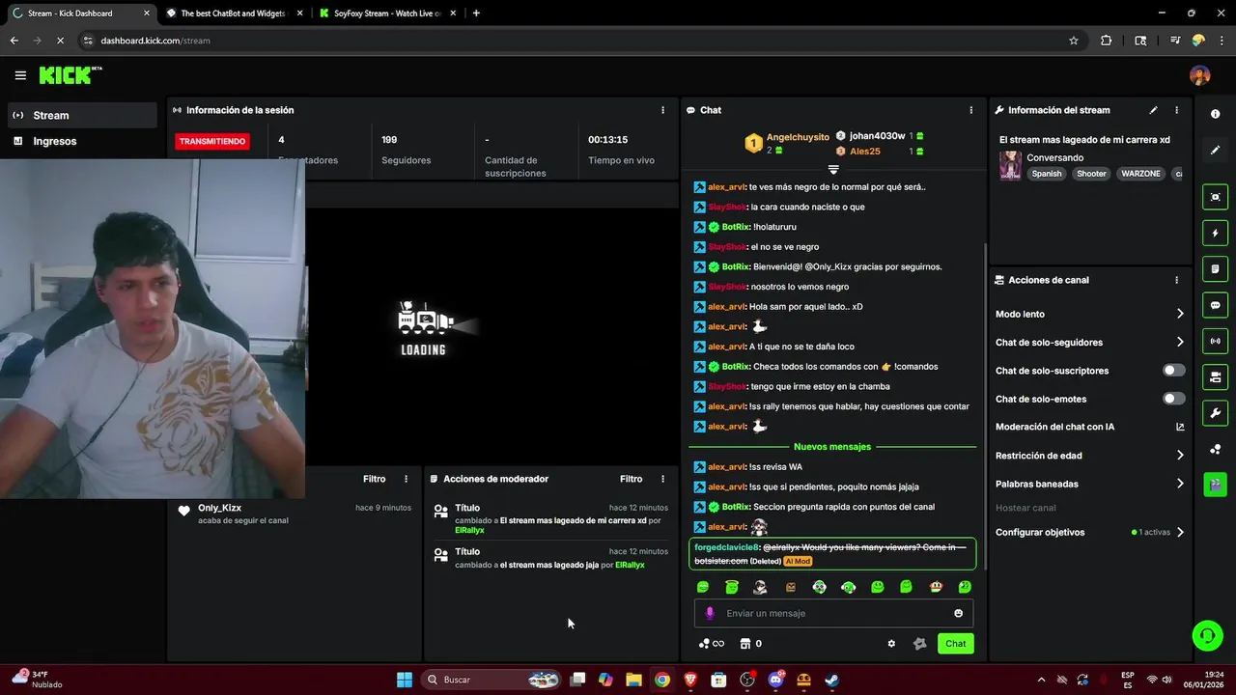This screenshot has width=1236, height=695.
Task: Click the Filtro button beside Onlу_Kizx activity
Action: (x=374, y=479)
